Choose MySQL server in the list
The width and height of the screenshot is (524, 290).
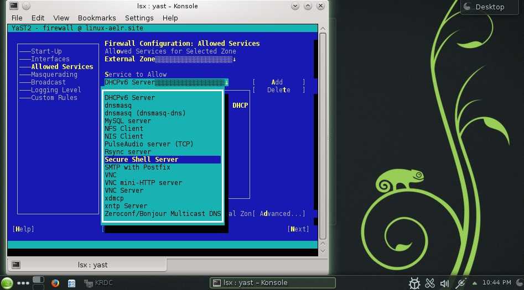point(163,121)
